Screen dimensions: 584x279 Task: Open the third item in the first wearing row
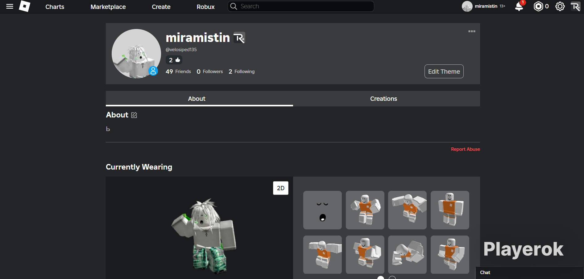[x=407, y=210]
